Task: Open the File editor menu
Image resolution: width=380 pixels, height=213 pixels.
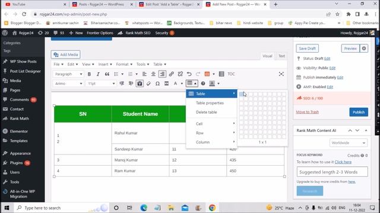Action: [x=58, y=64]
